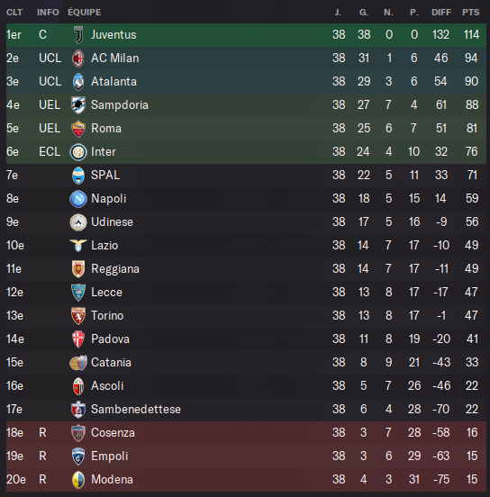The width and height of the screenshot is (490, 497).
Task: Click the AC Milan club badge
Action: [78, 59]
